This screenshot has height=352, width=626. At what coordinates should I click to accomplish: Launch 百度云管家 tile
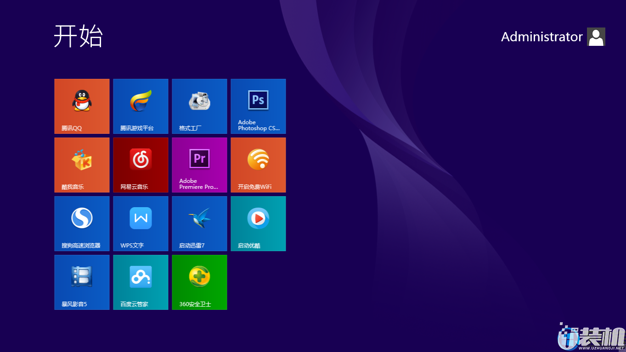click(x=141, y=282)
